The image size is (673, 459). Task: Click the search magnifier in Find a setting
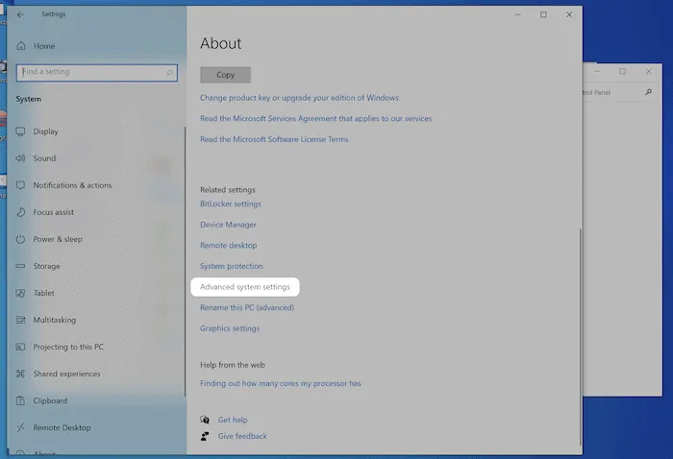pos(169,72)
